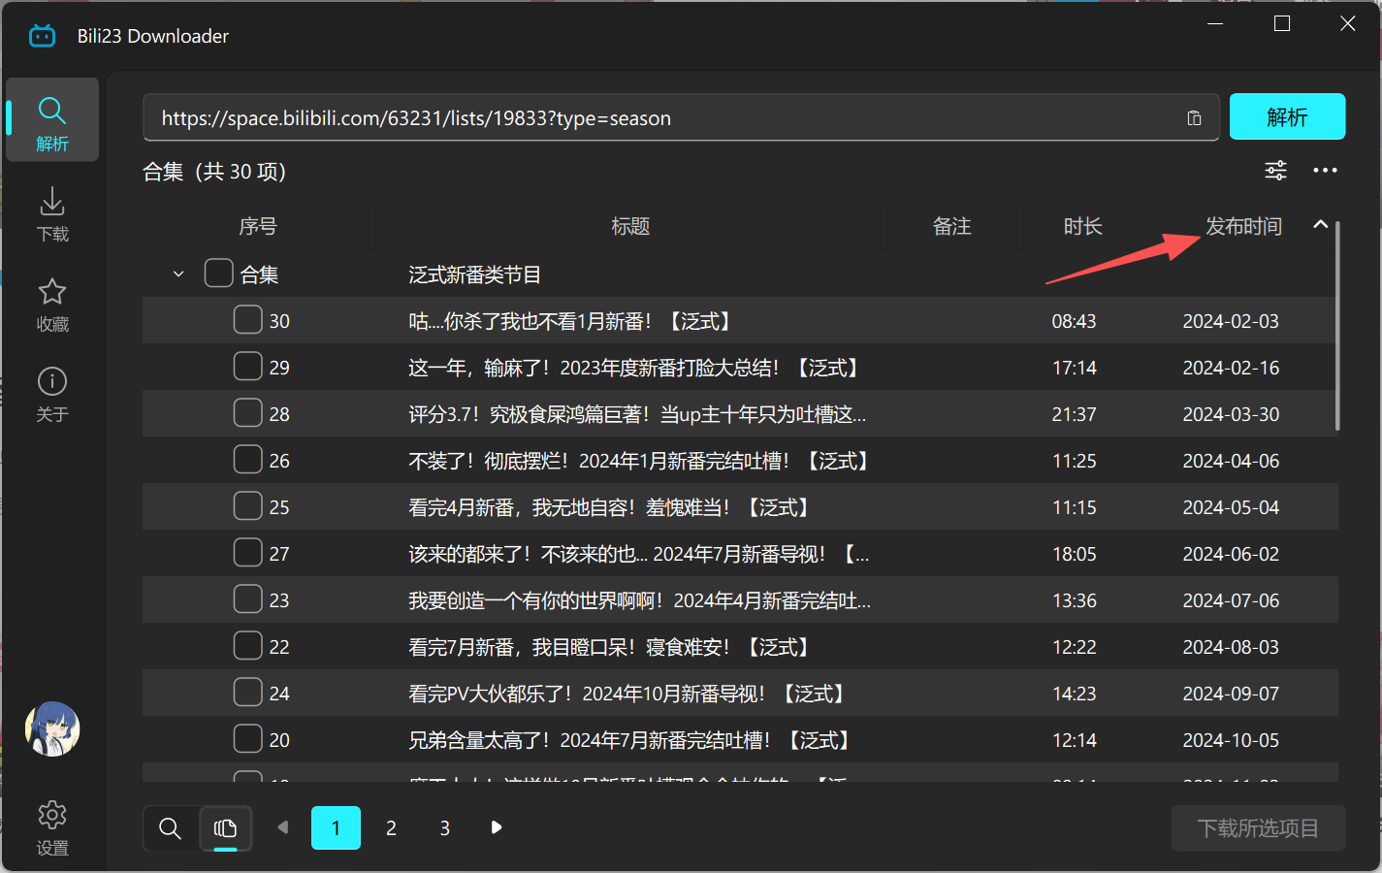Image resolution: width=1382 pixels, height=873 pixels.
Task: Toggle 发布时间 column sort order
Action: (1243, 225)
